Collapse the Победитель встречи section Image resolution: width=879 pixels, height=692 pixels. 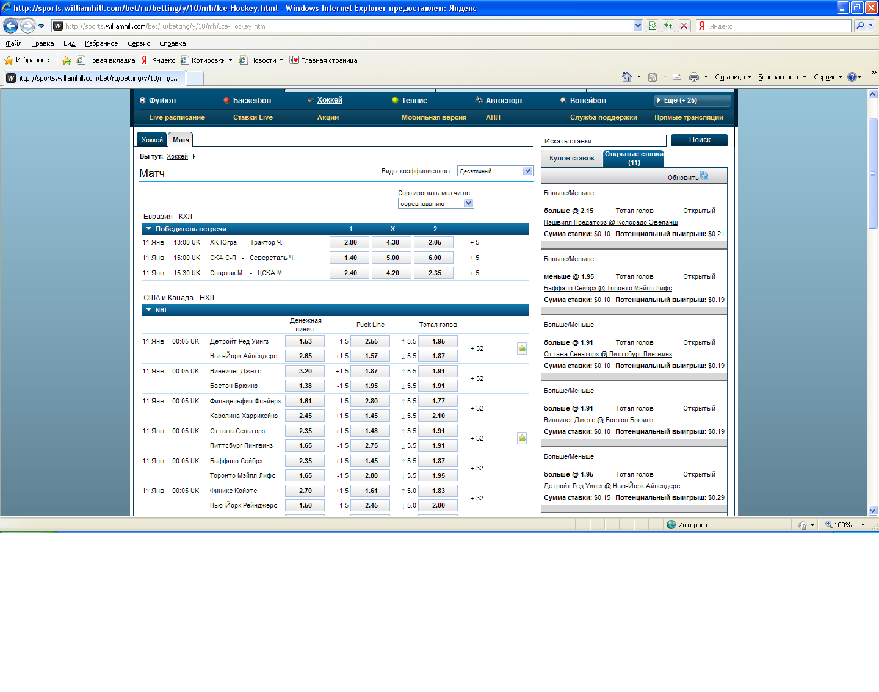tap(149, 229)
